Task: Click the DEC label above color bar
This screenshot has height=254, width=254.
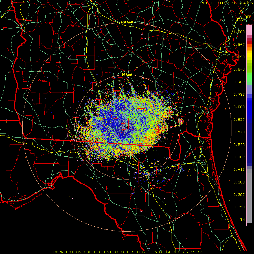Action: pyautogui.click(x=248, y=17)
